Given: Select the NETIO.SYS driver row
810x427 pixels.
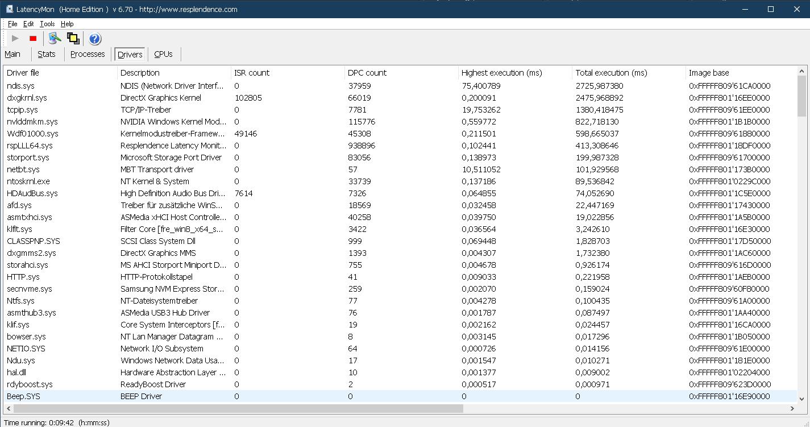Looking at the screenshot, I should pyautogui.click(x=400, y=349).
